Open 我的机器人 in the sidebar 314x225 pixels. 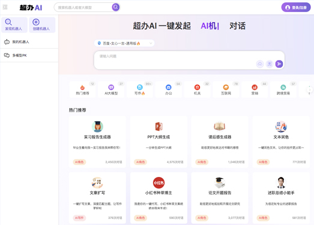coord(29,42)
